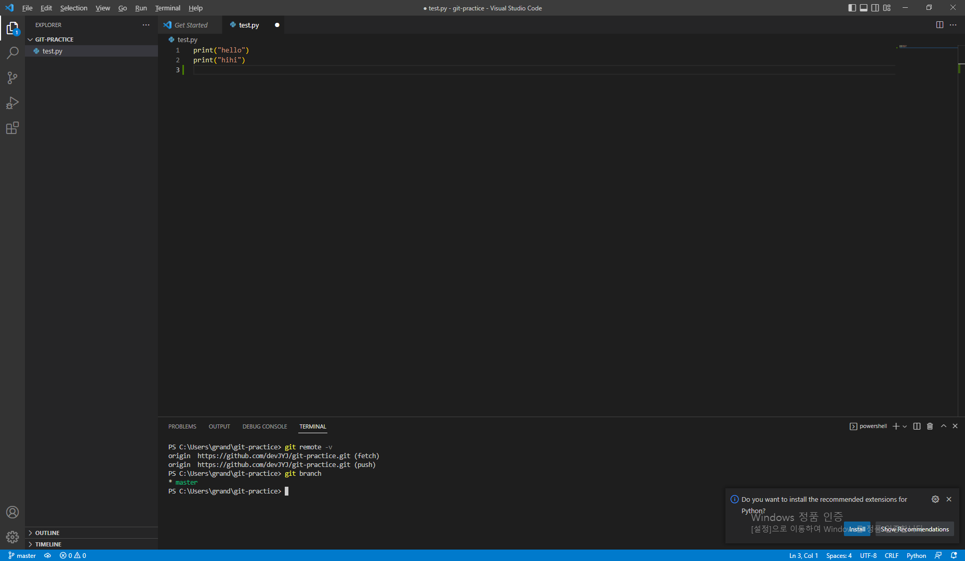
Task: Open the terminal launch profile dropdown
Action: (905, 426)
